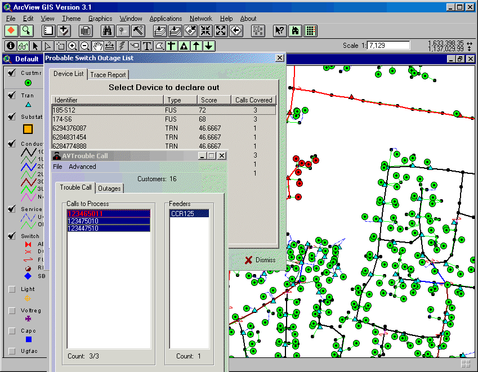The height and width of the screenshot is (372, 478).
Task: Click the Custmr green circle symbol
Action: [x=28, y=83]
